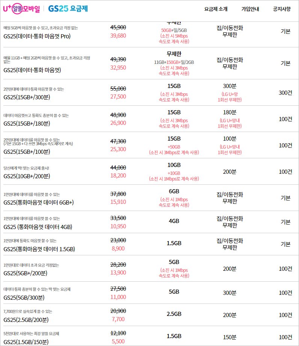
Task: Click the GS25(10GB+/200분) plan
Action: pos(27,176)
